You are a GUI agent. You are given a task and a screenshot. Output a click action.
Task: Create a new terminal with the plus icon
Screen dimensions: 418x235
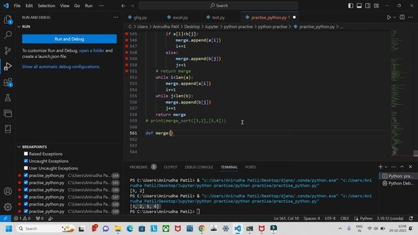380,167
